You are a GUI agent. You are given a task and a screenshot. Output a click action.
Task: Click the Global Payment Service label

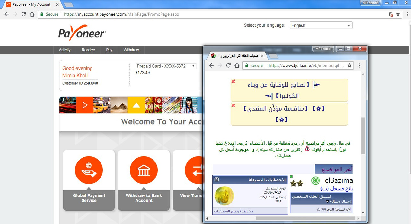(89, 198)
